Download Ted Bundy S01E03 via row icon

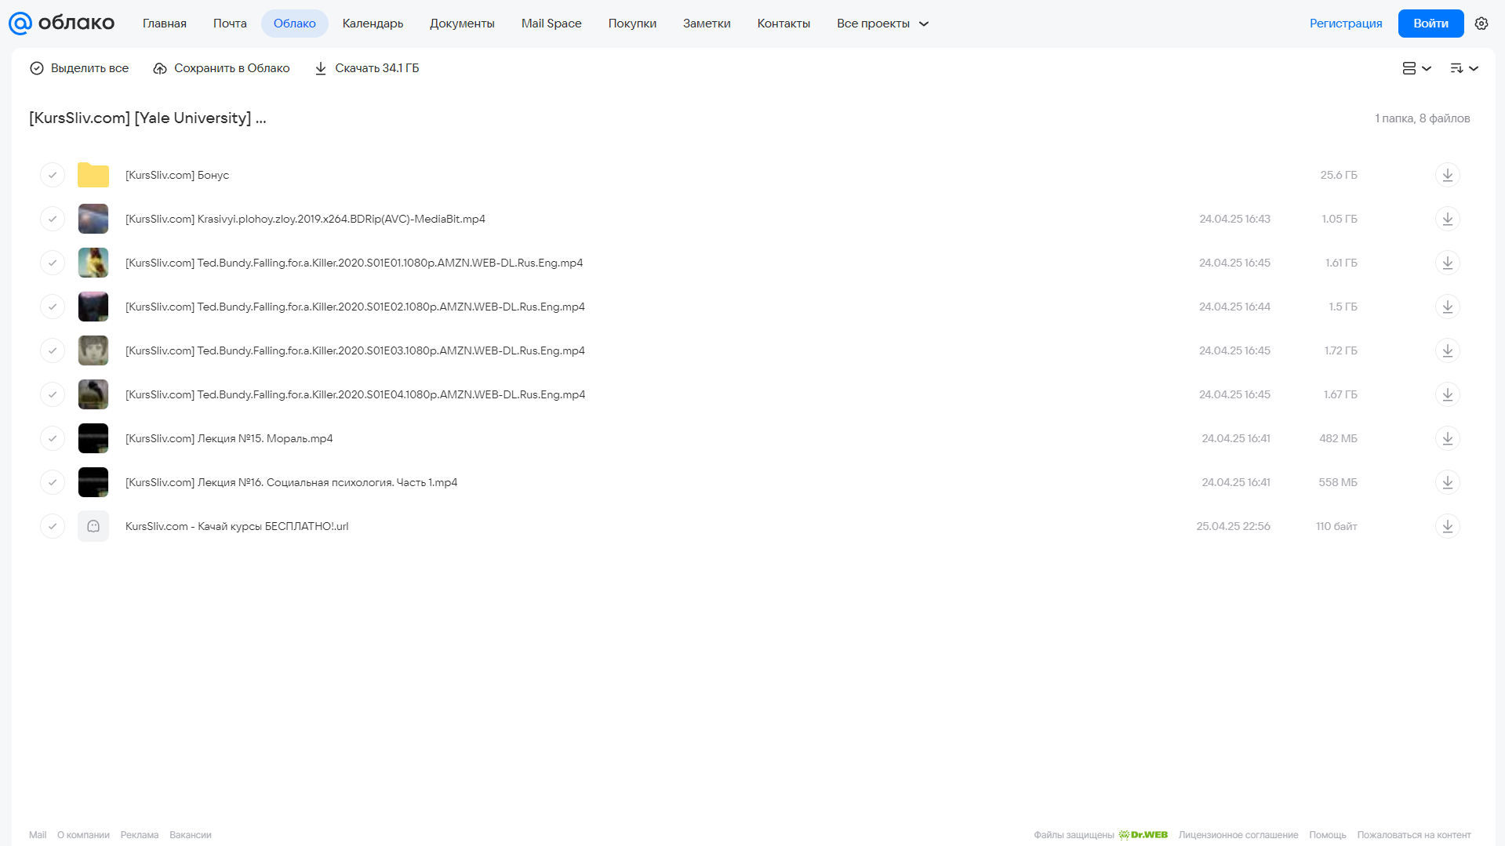click(x=1448, y=350)
